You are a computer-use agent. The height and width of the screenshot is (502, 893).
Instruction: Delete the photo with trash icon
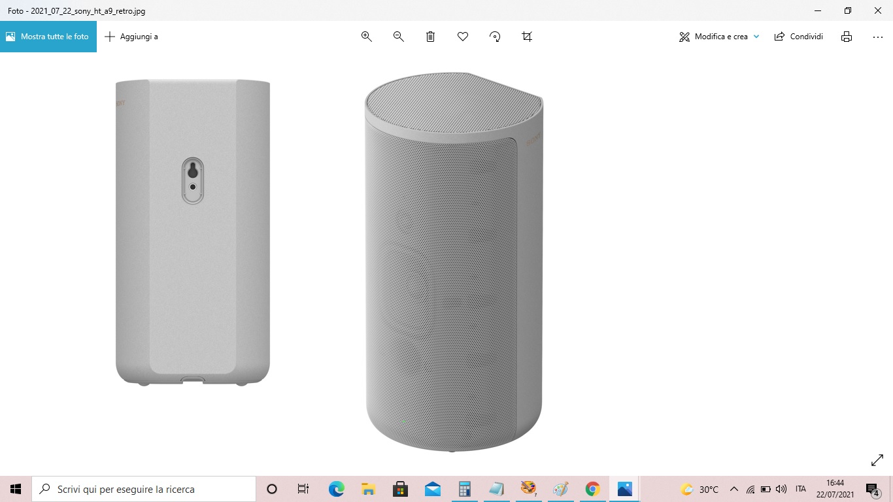coord(431,37)
